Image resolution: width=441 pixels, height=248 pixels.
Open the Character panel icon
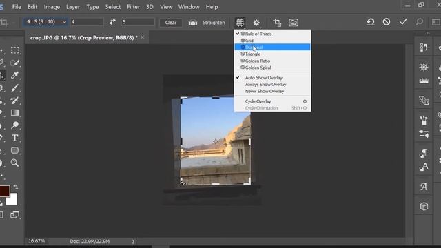424,167
